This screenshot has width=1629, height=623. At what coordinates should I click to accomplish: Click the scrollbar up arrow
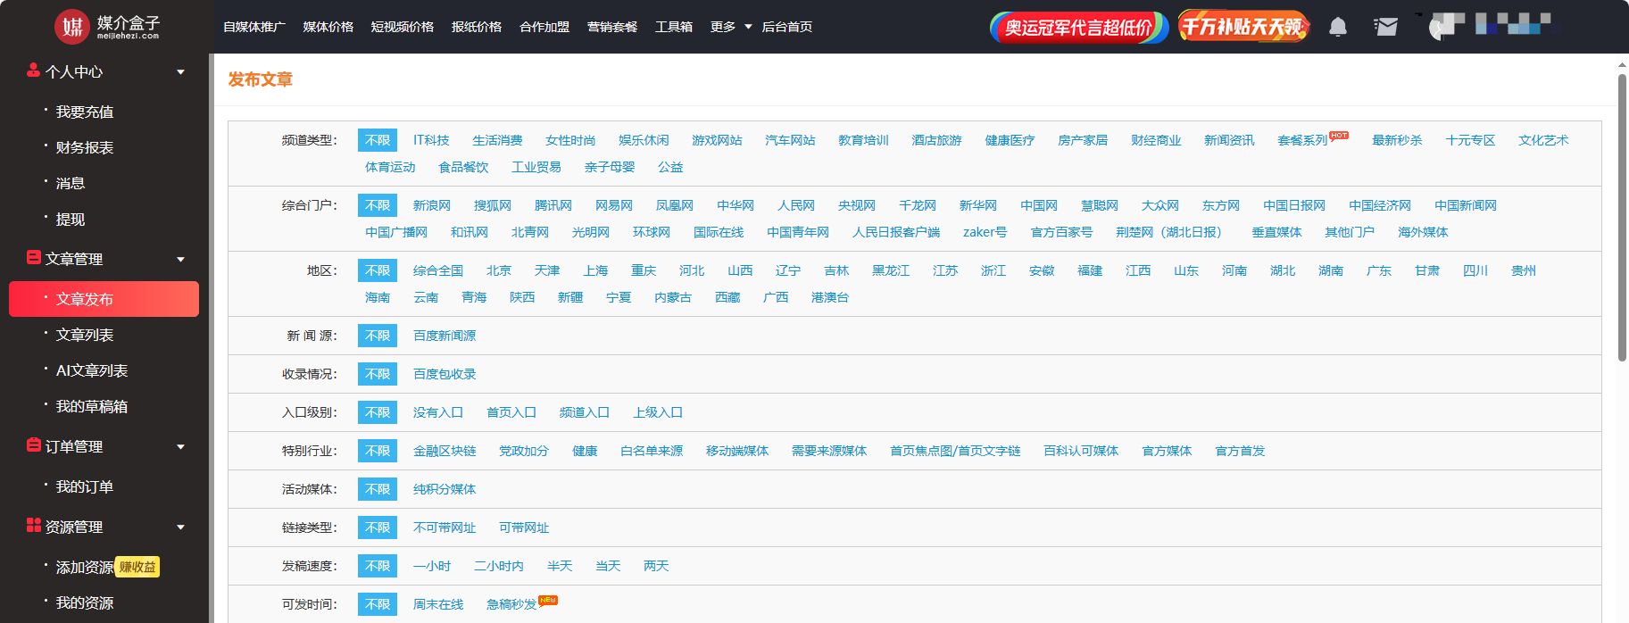click(x=1622, y=65)
